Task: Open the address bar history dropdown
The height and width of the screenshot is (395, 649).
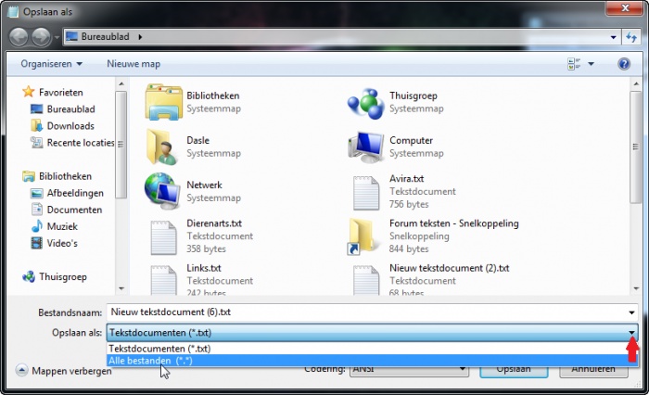Action: coord(613,37)
